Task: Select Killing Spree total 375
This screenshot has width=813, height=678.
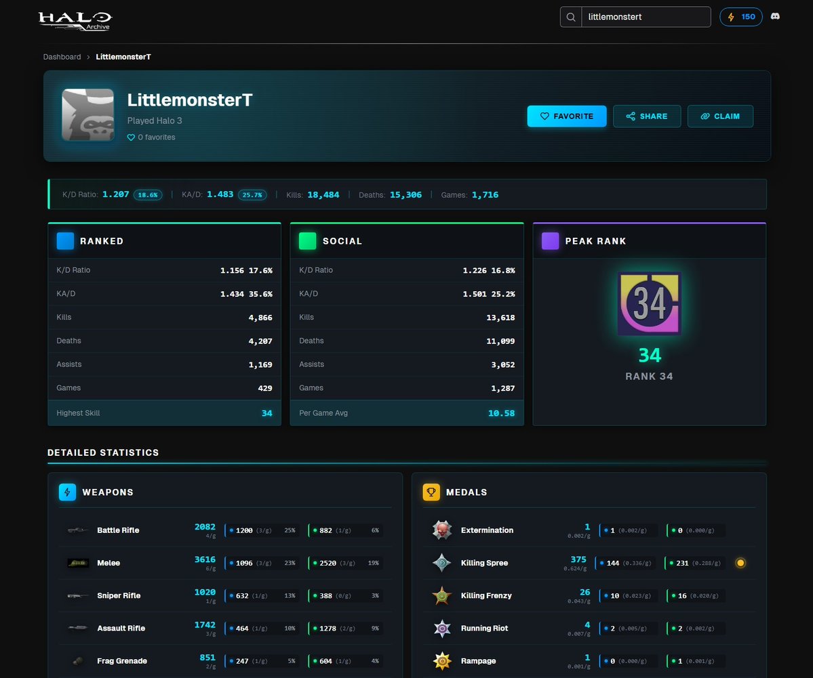Action: pyautogui.click(x=578, y=559)
